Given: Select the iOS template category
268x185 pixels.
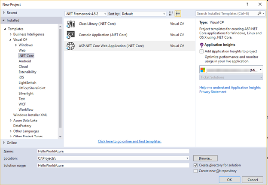Looking at the screenshot, I should (x=21, y=77).
